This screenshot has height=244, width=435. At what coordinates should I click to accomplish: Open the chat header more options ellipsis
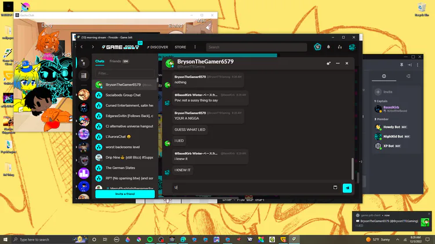[338, 64]
